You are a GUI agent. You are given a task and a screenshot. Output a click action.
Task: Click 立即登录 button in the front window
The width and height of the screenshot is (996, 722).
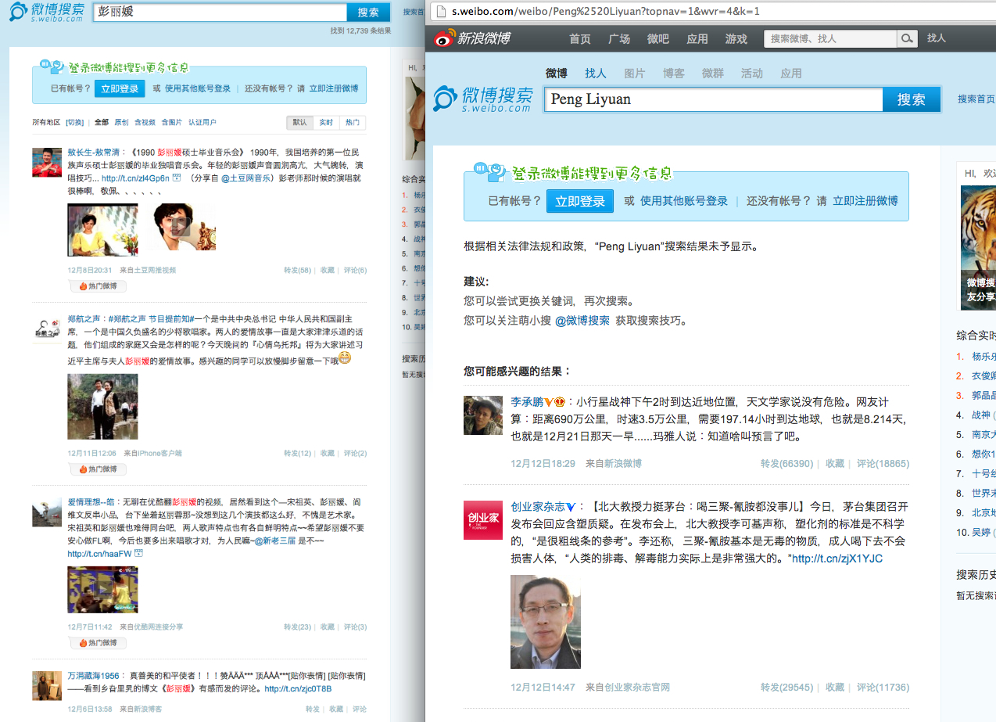pos(580,201)
